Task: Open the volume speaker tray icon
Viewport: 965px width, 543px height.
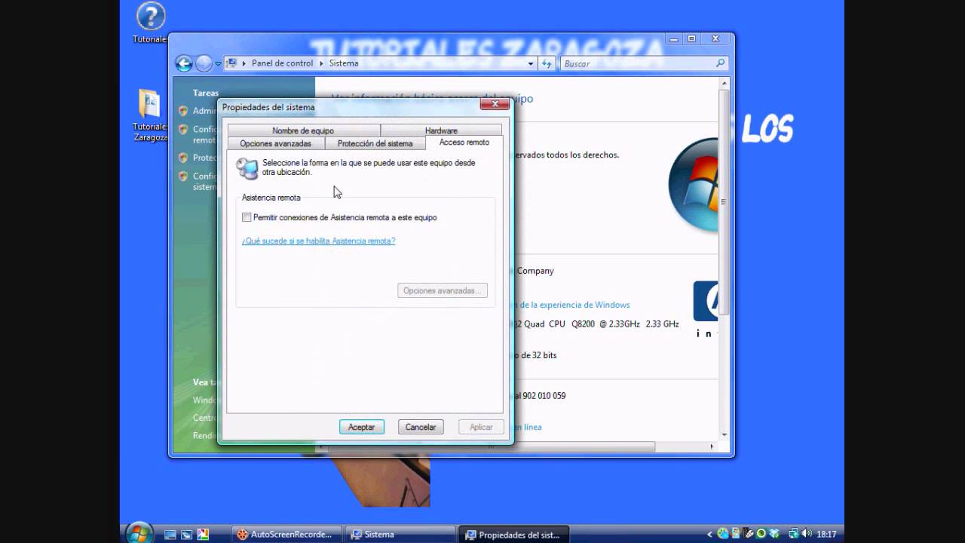Action: tap(806, 534)
